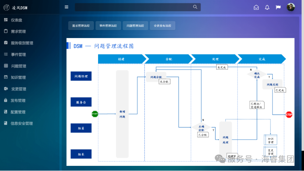
Task: Click the 完成 phase header arrow
Action: (x=262, y=59)
